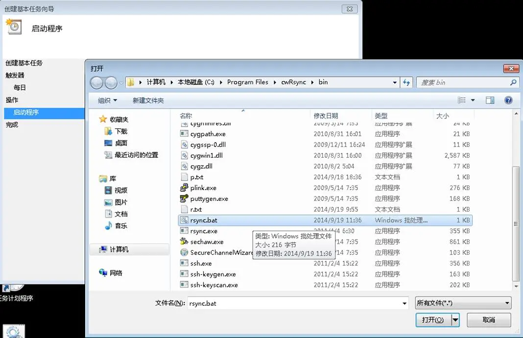
Task: Click the cygwin1.dll file icon
Action: tap(184, 156)
